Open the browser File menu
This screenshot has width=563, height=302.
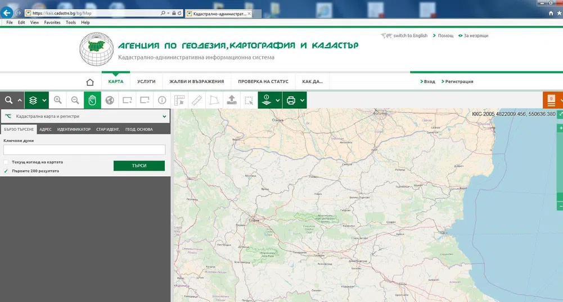coord(10,22)
